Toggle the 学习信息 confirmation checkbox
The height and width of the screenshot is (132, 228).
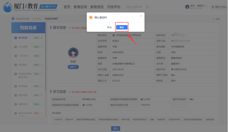tap(69, 92)
